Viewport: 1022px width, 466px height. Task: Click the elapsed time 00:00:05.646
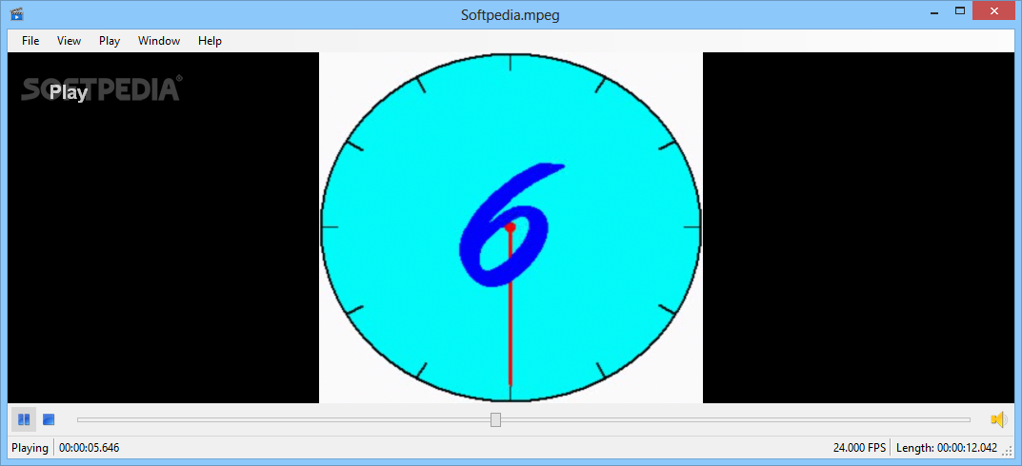tap(90, 448)
